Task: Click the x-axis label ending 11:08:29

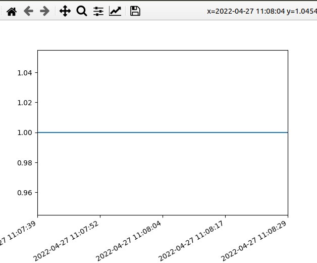Action: [254, 241]
